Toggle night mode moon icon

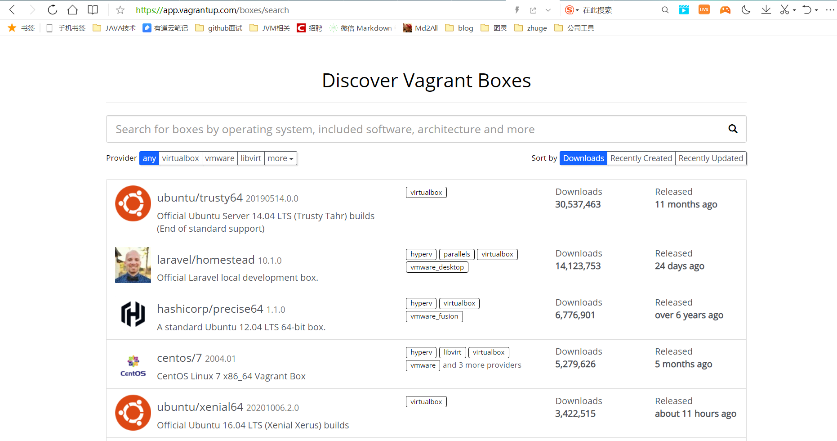click(746, 10)
